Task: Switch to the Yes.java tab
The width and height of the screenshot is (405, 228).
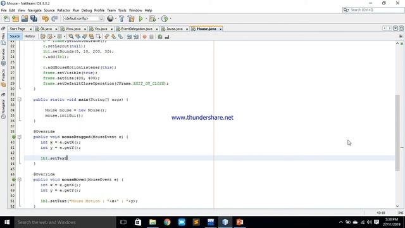Action: 101,29
